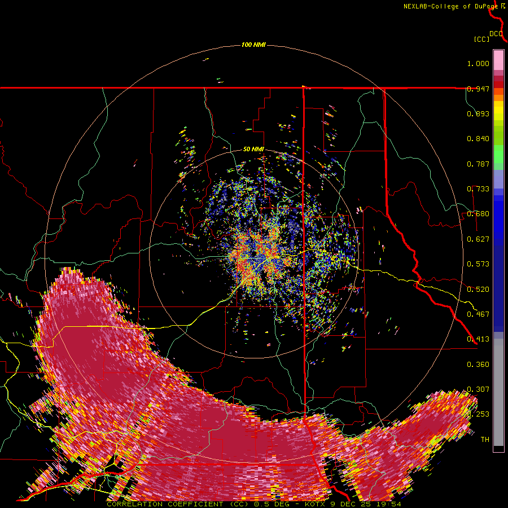Image resolution: width=508 pixels, height=508 pixels.
Task: Click the DCC label above the scale
Action: [x=496, y=34]
